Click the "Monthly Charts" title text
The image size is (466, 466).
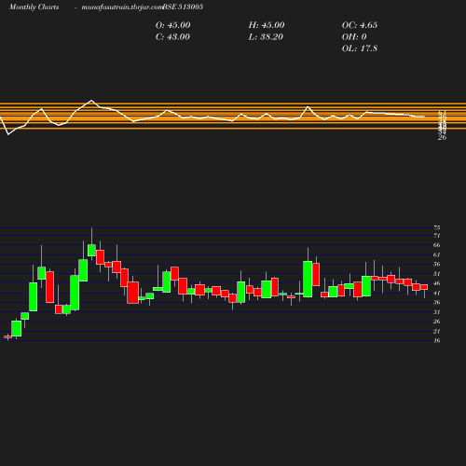click(x=34, y=7)
